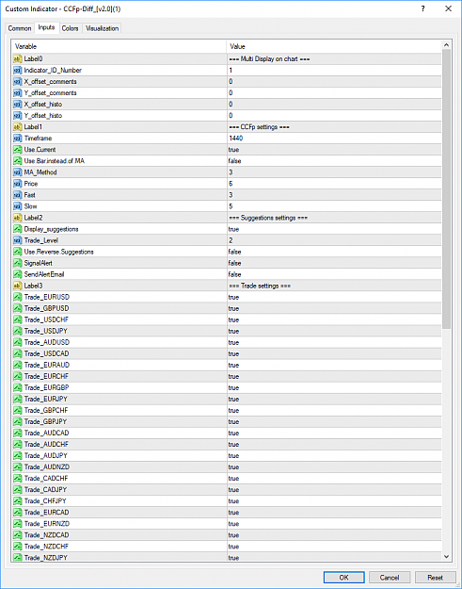Screen dimensions: 462x589
Task: Click the boolean icon beside Use.Current
Action: click(x=18, y=150)
